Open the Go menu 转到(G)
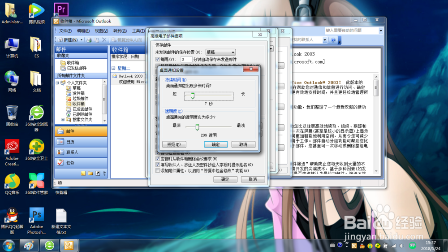 click(x=120, y=30)
